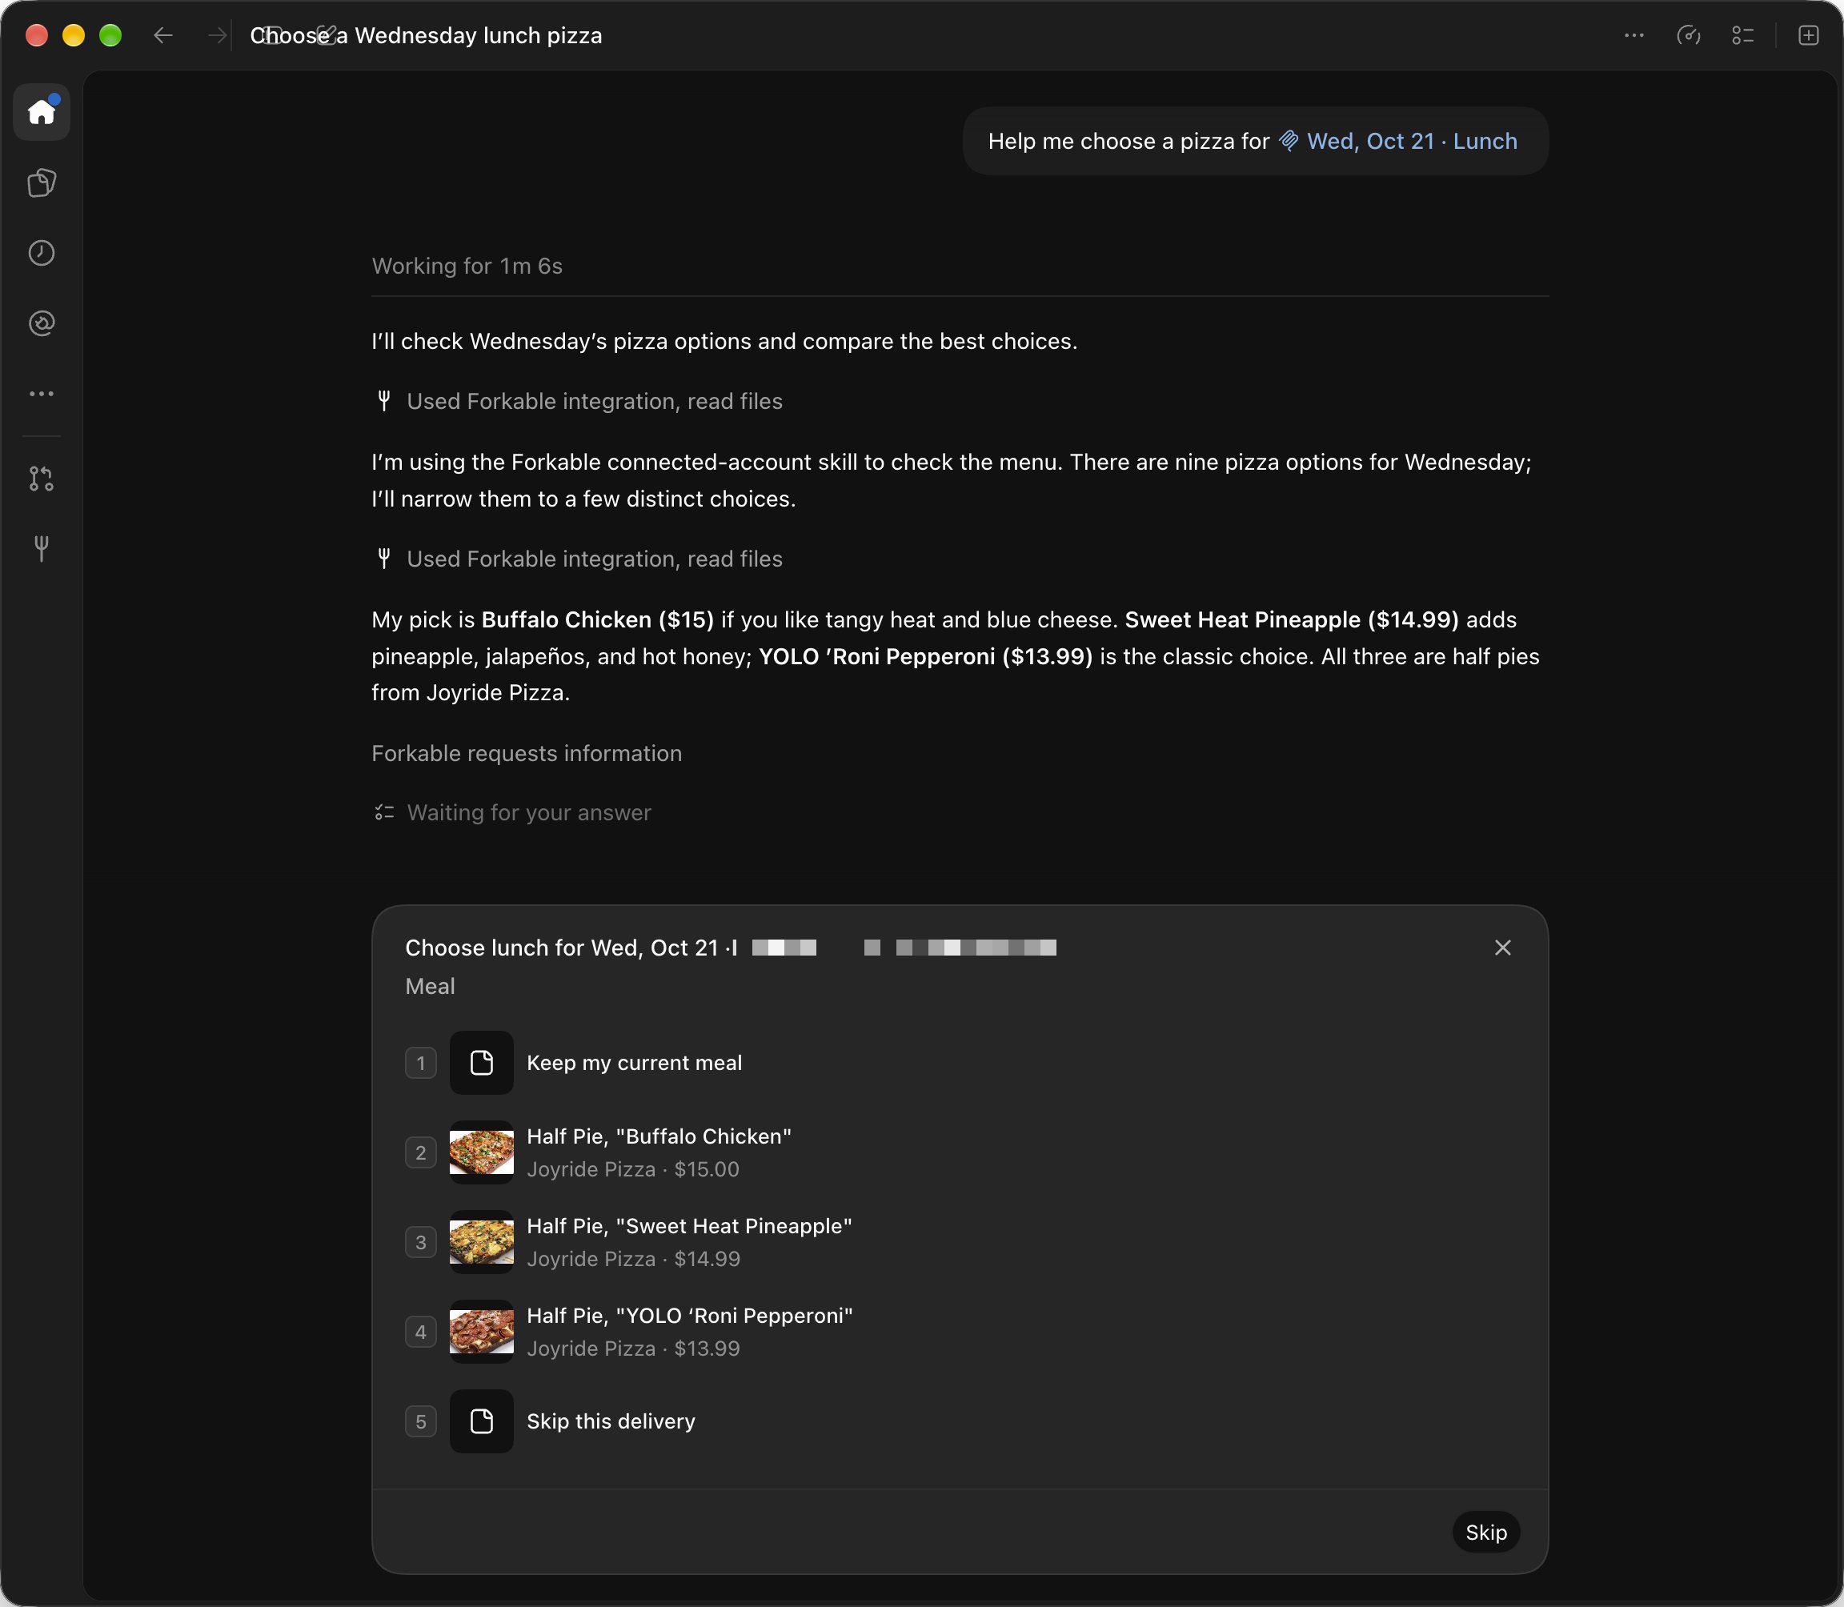Screen dimensions: 1844x1607
Task: Select Skip this delivery option
Action: tap(960, 1421)
